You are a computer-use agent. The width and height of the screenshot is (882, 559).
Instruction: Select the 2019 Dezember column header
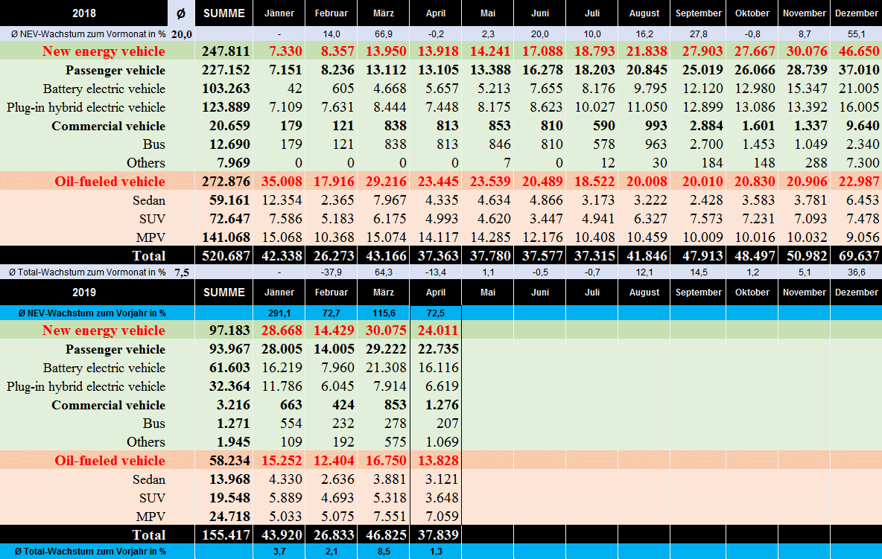pyautogui.click(x=856, y=292)
